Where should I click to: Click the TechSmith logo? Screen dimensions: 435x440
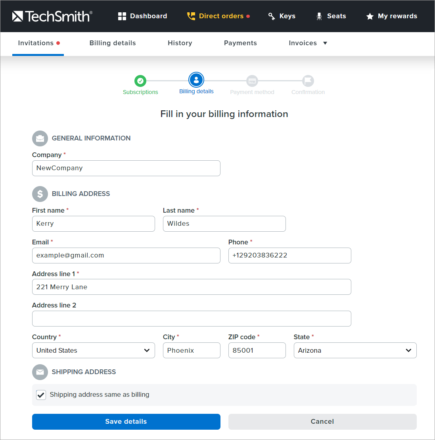click(x=52, y=16)
